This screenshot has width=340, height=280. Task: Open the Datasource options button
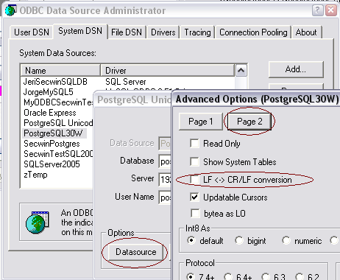tap(136, 252)
